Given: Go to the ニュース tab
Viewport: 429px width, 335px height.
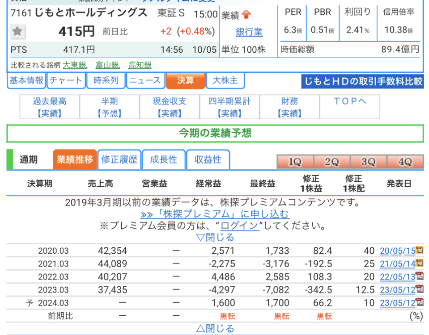Looking at the screenshot, I should click(145, 80).
